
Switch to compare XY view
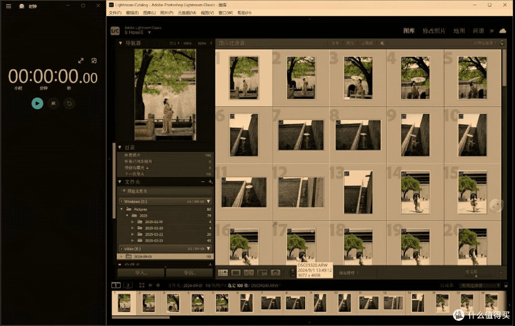click(249, 273)
